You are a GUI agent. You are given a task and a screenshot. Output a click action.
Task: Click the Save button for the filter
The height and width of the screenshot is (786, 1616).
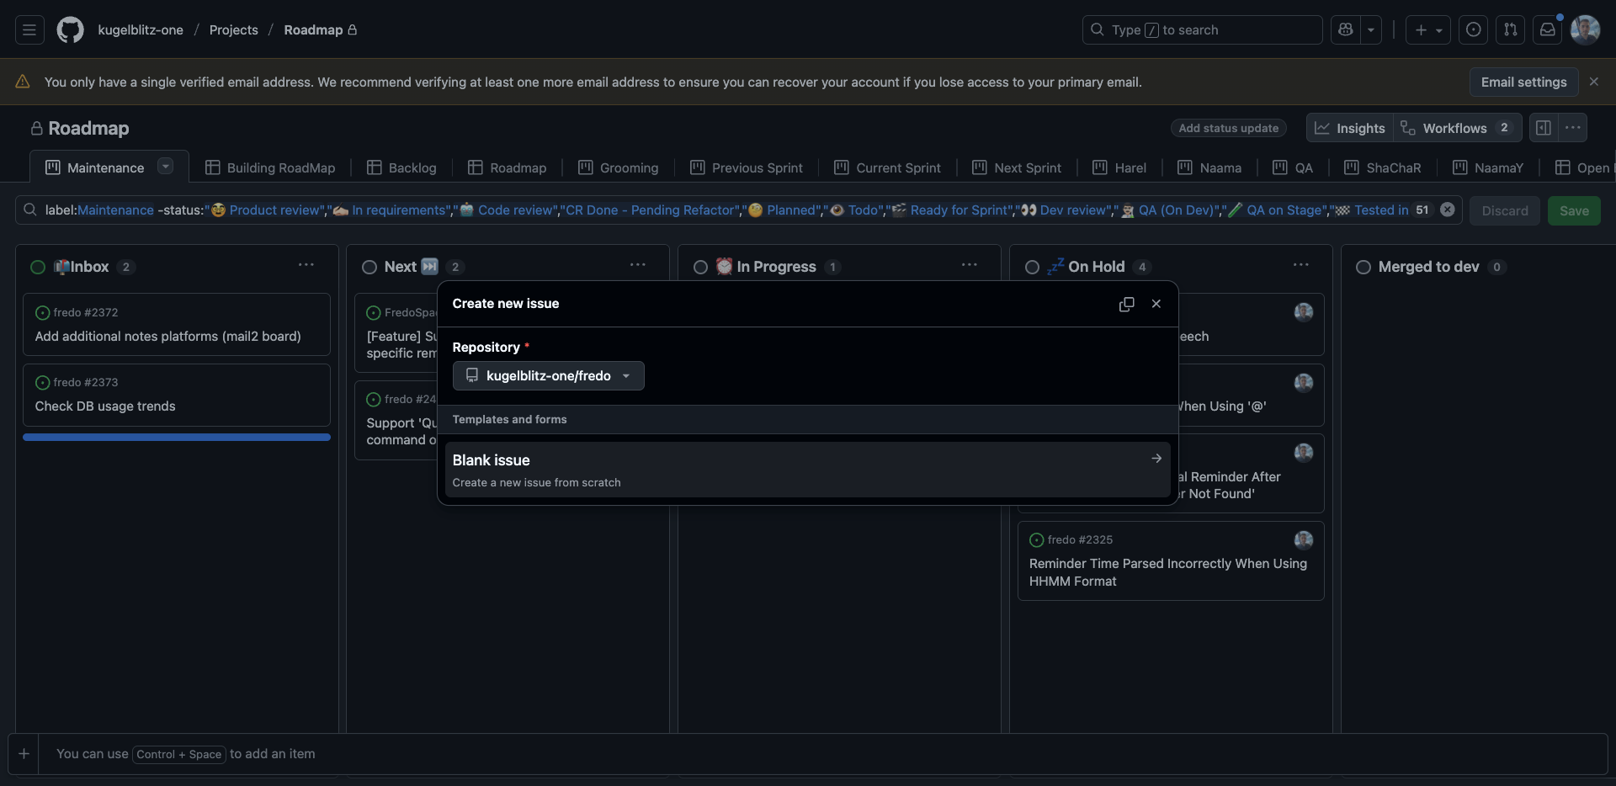point(1573,210)
